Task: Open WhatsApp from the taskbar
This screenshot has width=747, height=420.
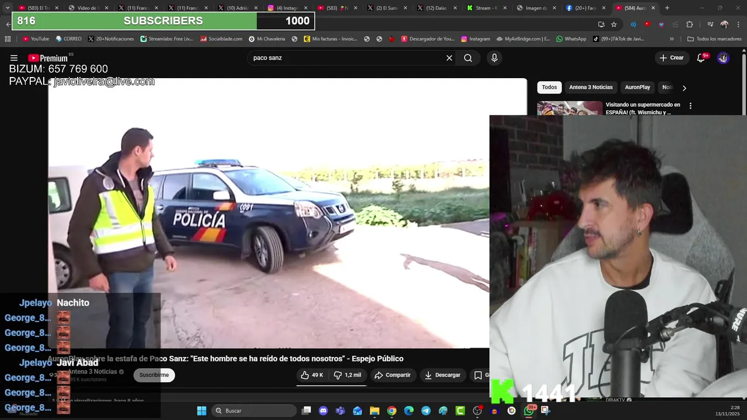Action: point(529,411)
